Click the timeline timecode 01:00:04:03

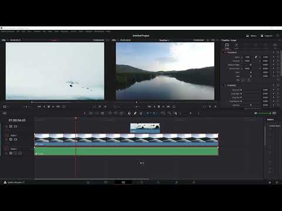point(17,120)
